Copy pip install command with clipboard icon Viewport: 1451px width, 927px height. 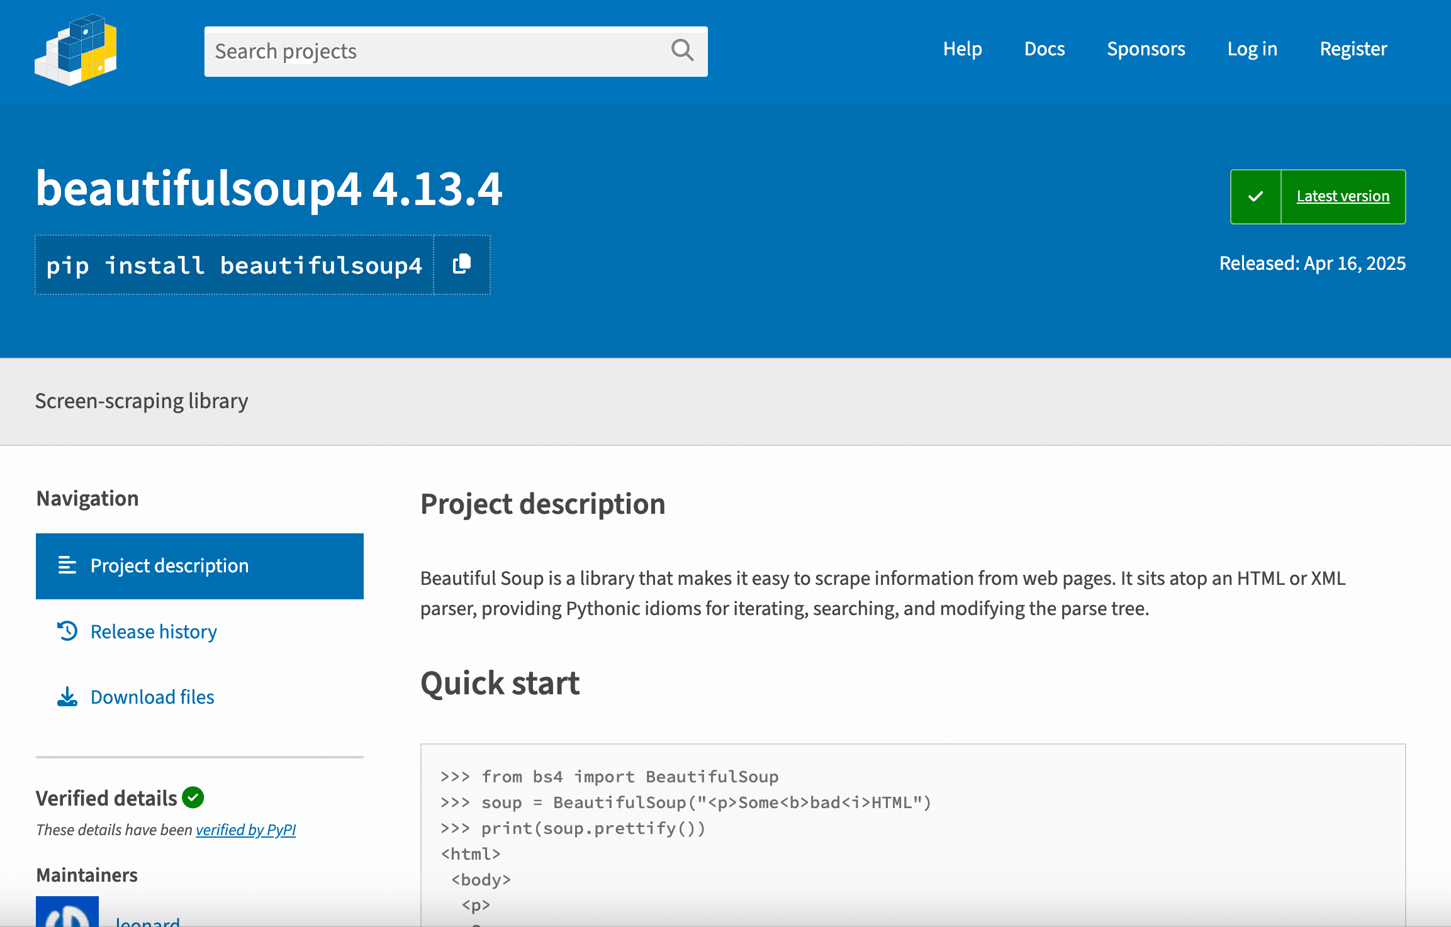pyautogui.click(x=462, y=264)
